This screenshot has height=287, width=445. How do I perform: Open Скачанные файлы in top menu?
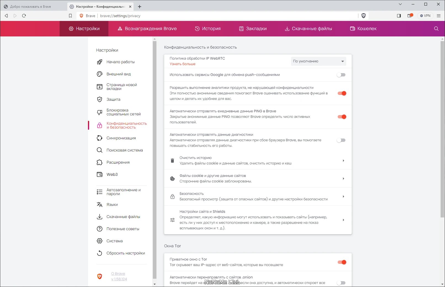pyautogui.click(x=308, y=29)
